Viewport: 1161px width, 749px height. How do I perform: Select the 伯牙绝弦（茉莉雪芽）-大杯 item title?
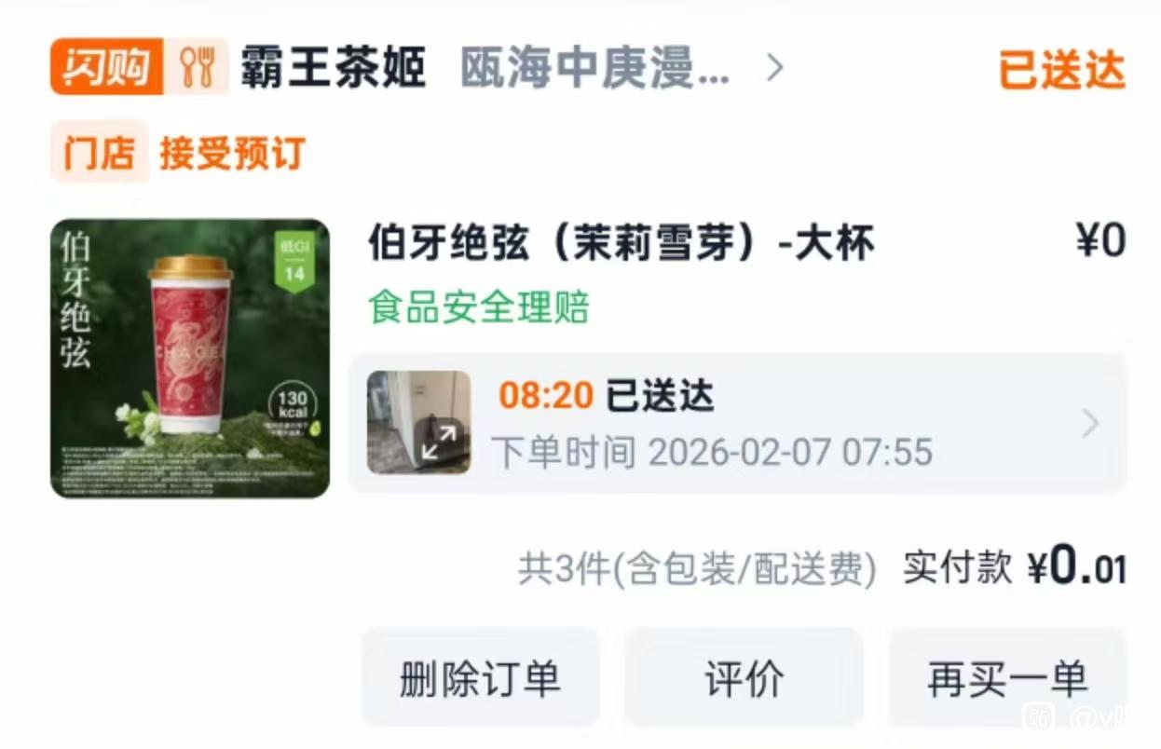(x=621, y=244)
